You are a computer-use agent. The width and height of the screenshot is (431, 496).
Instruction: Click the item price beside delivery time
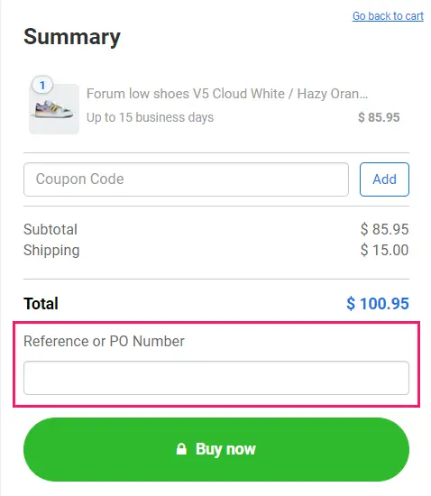click(379, 117)
